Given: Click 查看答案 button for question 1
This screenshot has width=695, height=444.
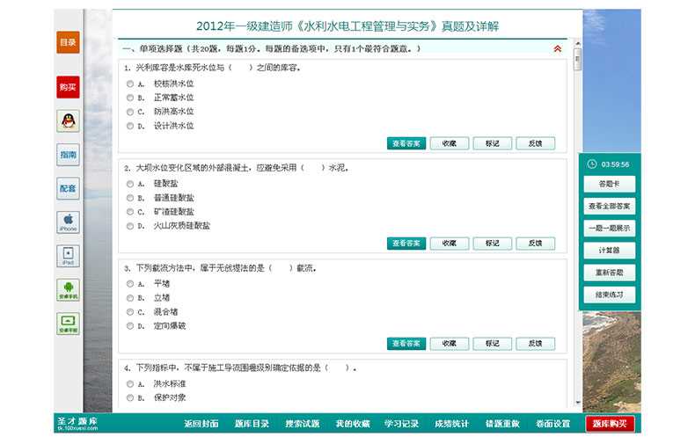Looking at the screenshot, I should pyautogui.click(x=406, y=143).
